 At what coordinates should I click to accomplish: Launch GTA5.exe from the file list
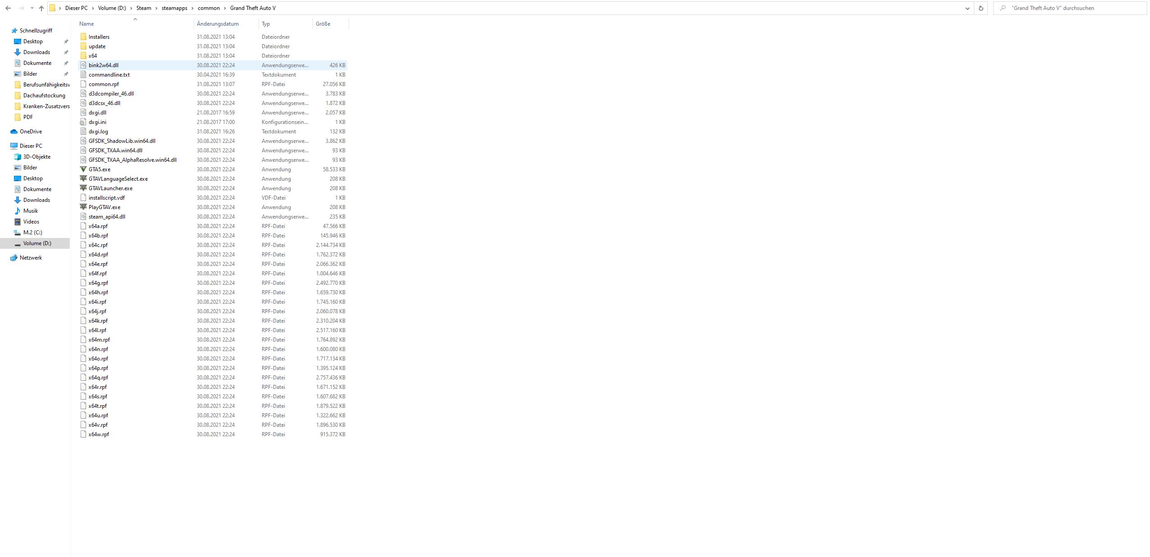[x=100, y=169]
